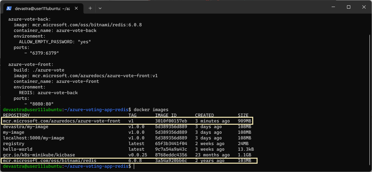
Task: Click the 6.0.8 tag in redis row
Action: [135, 161]
